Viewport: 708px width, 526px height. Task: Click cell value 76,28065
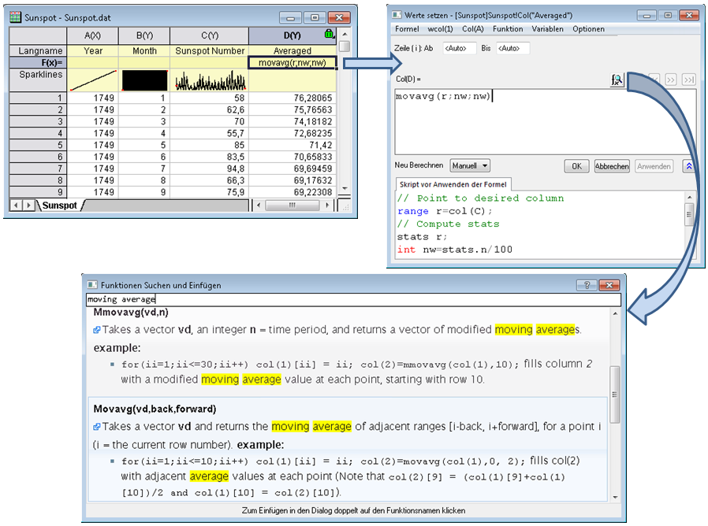(293, 98)
